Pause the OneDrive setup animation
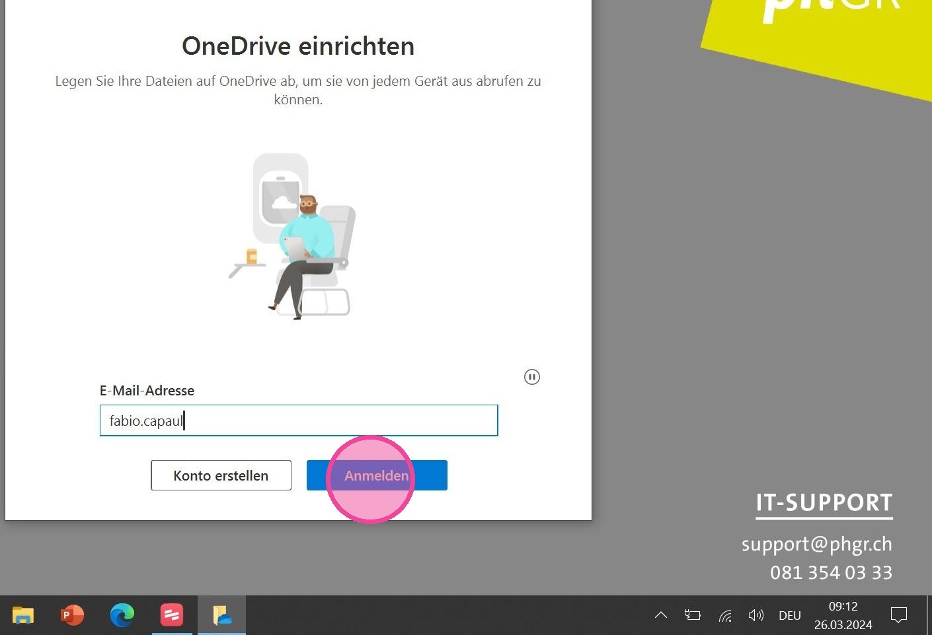 (x=532, y=377)
